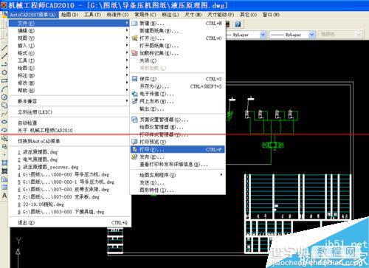The width and height of the screenshot is (369, 268).
Task: Expand the 视图(V) submenu
Action: [69, 38]
